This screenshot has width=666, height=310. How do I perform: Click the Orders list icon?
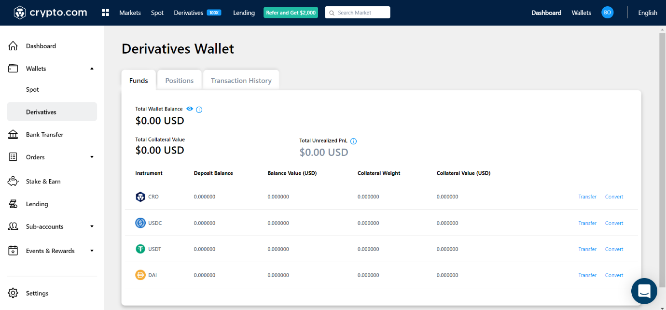pyautogui.click(x=13, y=157)
